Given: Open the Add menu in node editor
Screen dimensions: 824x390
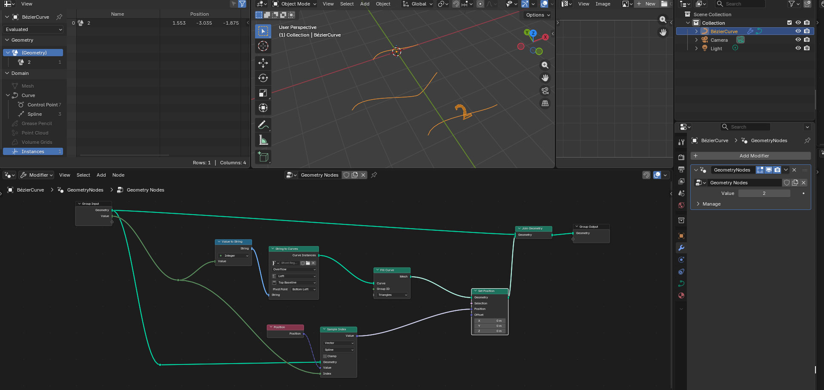Looking at the screenshot, I should (x=101, y=175).
